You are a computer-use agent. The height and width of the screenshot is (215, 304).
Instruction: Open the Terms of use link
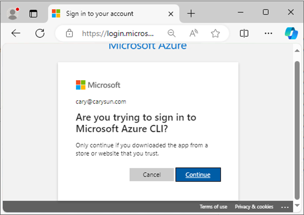[x=213, y=207]
